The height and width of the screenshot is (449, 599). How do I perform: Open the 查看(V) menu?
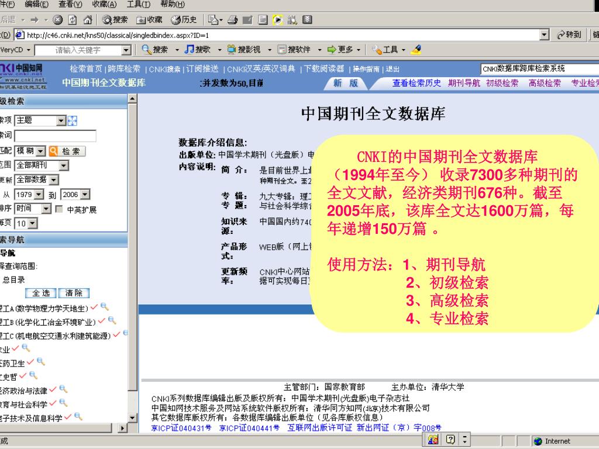tap(70, 4)
